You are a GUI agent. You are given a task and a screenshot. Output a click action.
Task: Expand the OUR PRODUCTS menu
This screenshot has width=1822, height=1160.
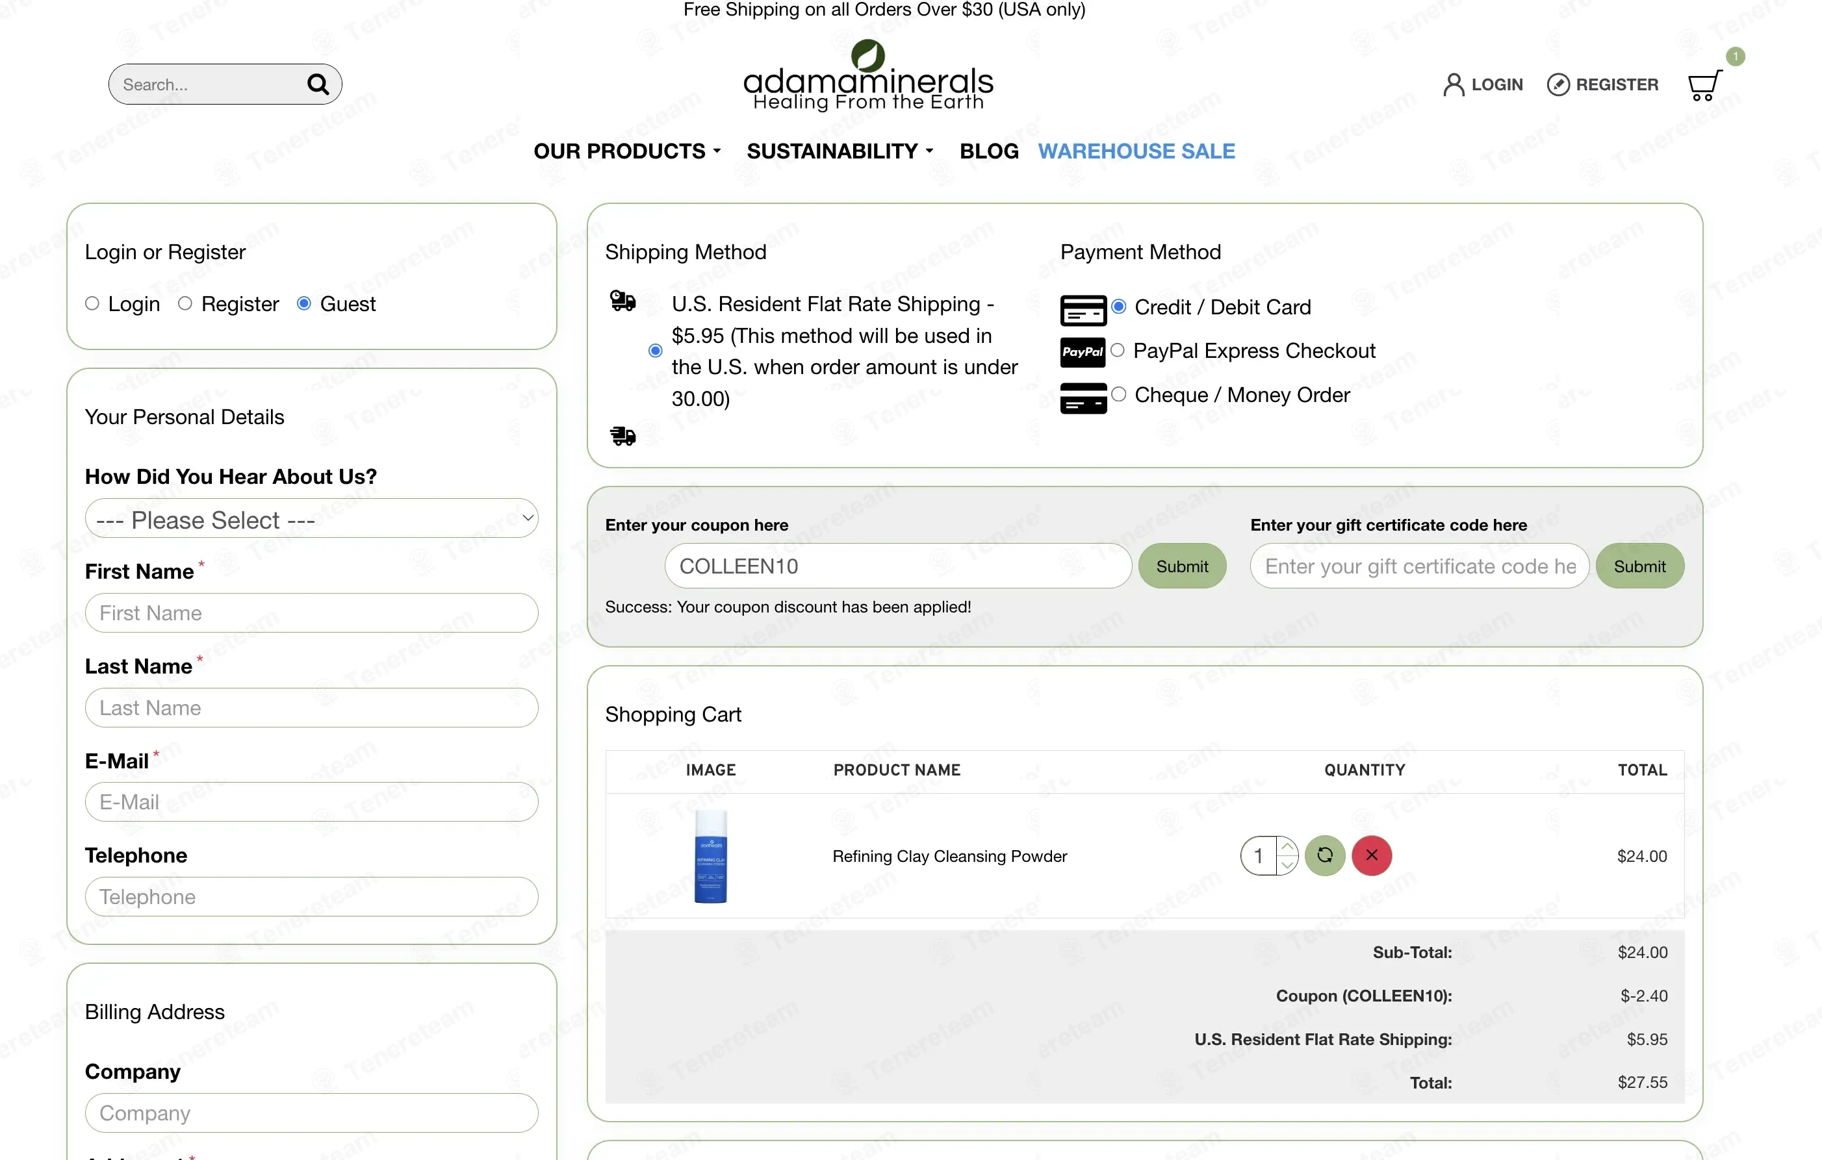click(x=627, y=151)
